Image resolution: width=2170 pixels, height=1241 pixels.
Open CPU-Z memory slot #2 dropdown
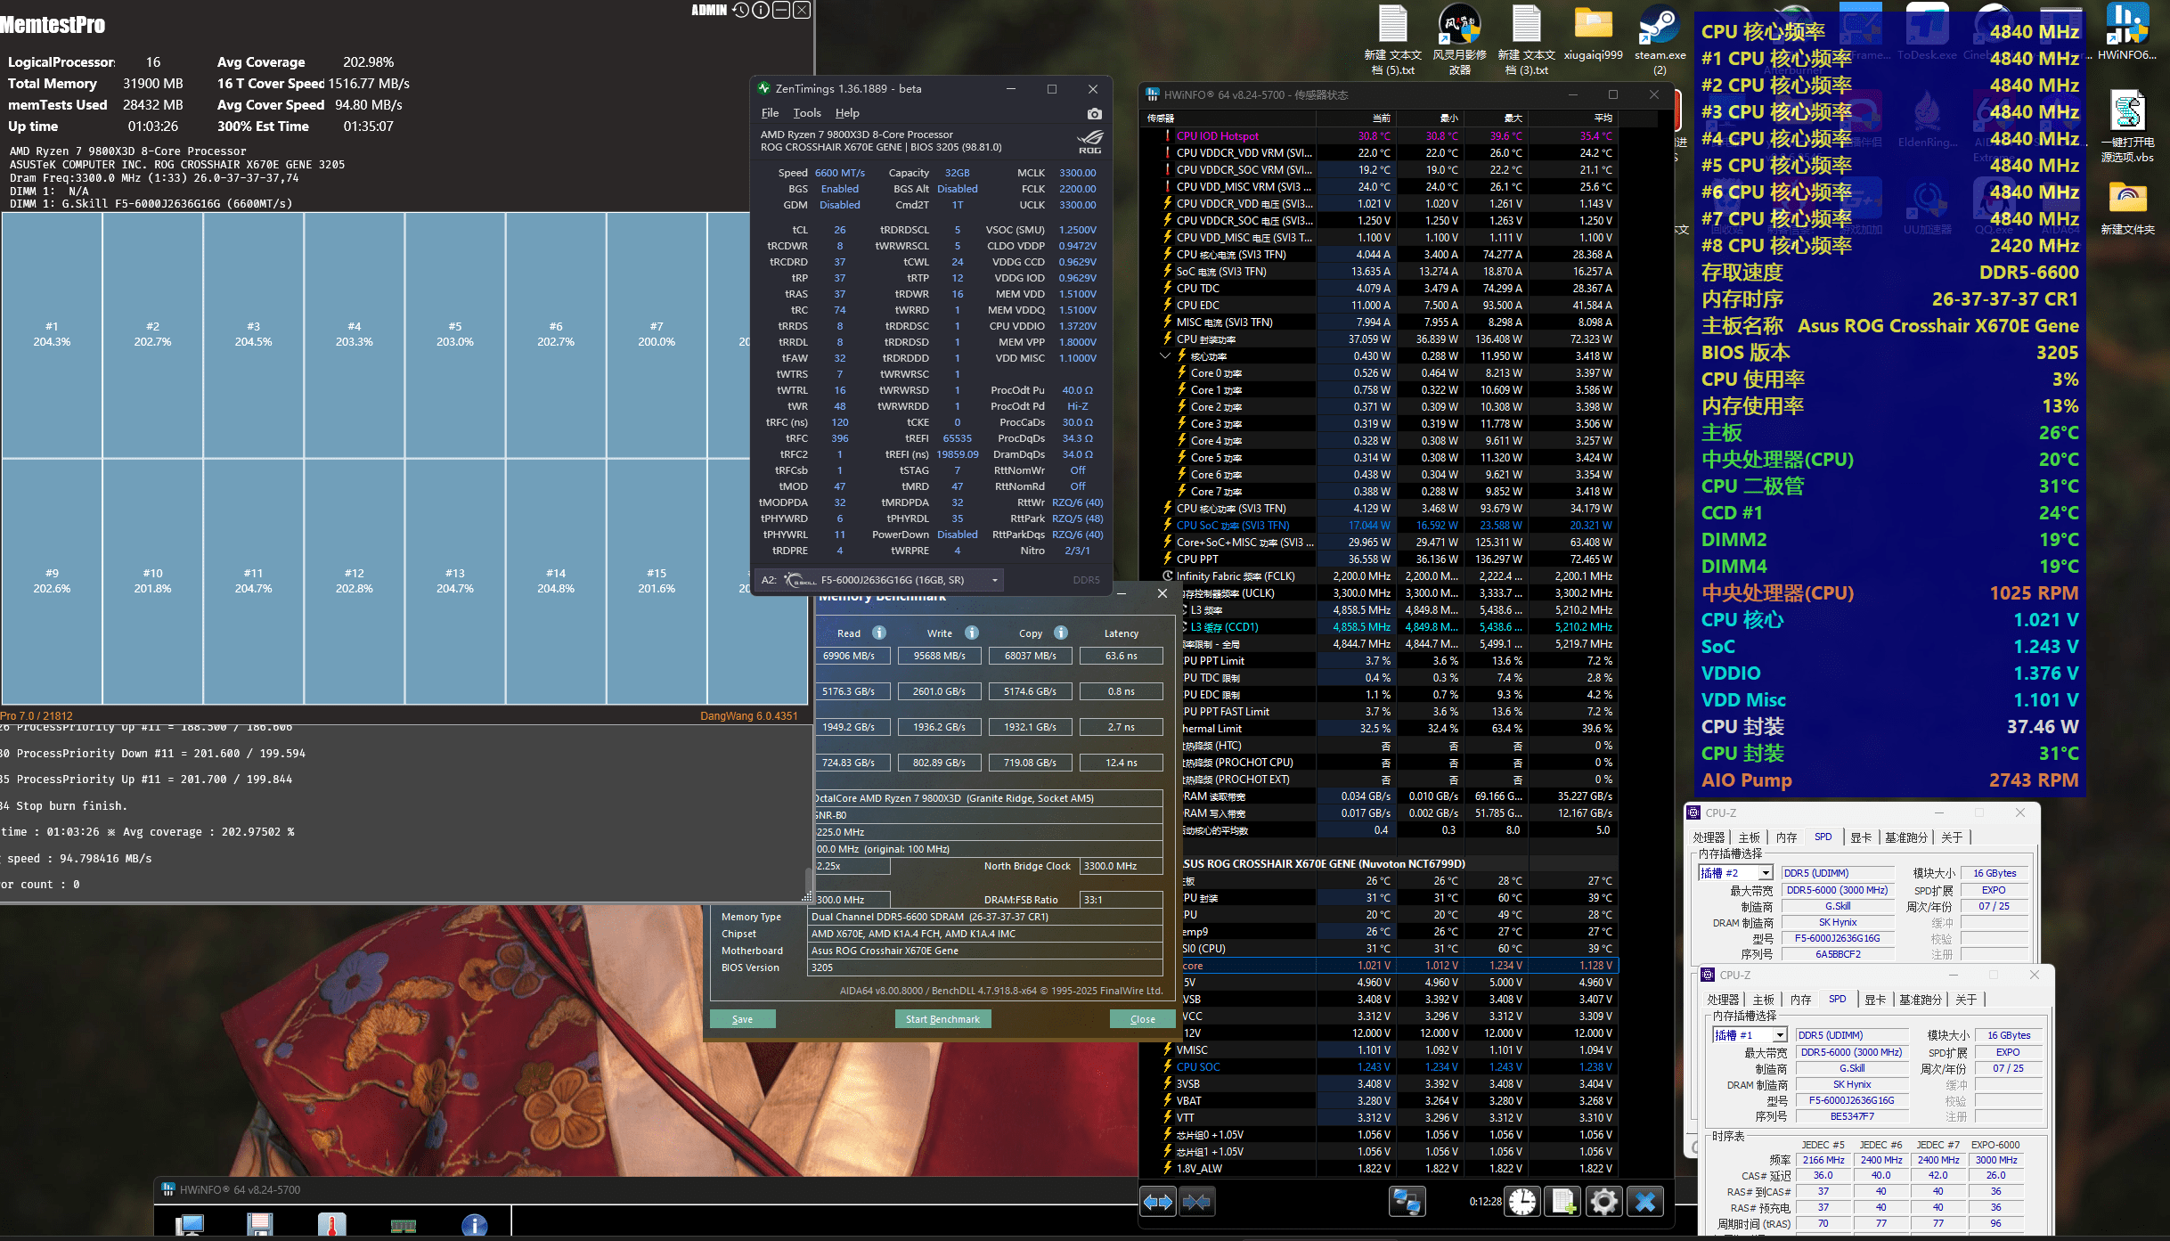click(x=1765, y=873)
